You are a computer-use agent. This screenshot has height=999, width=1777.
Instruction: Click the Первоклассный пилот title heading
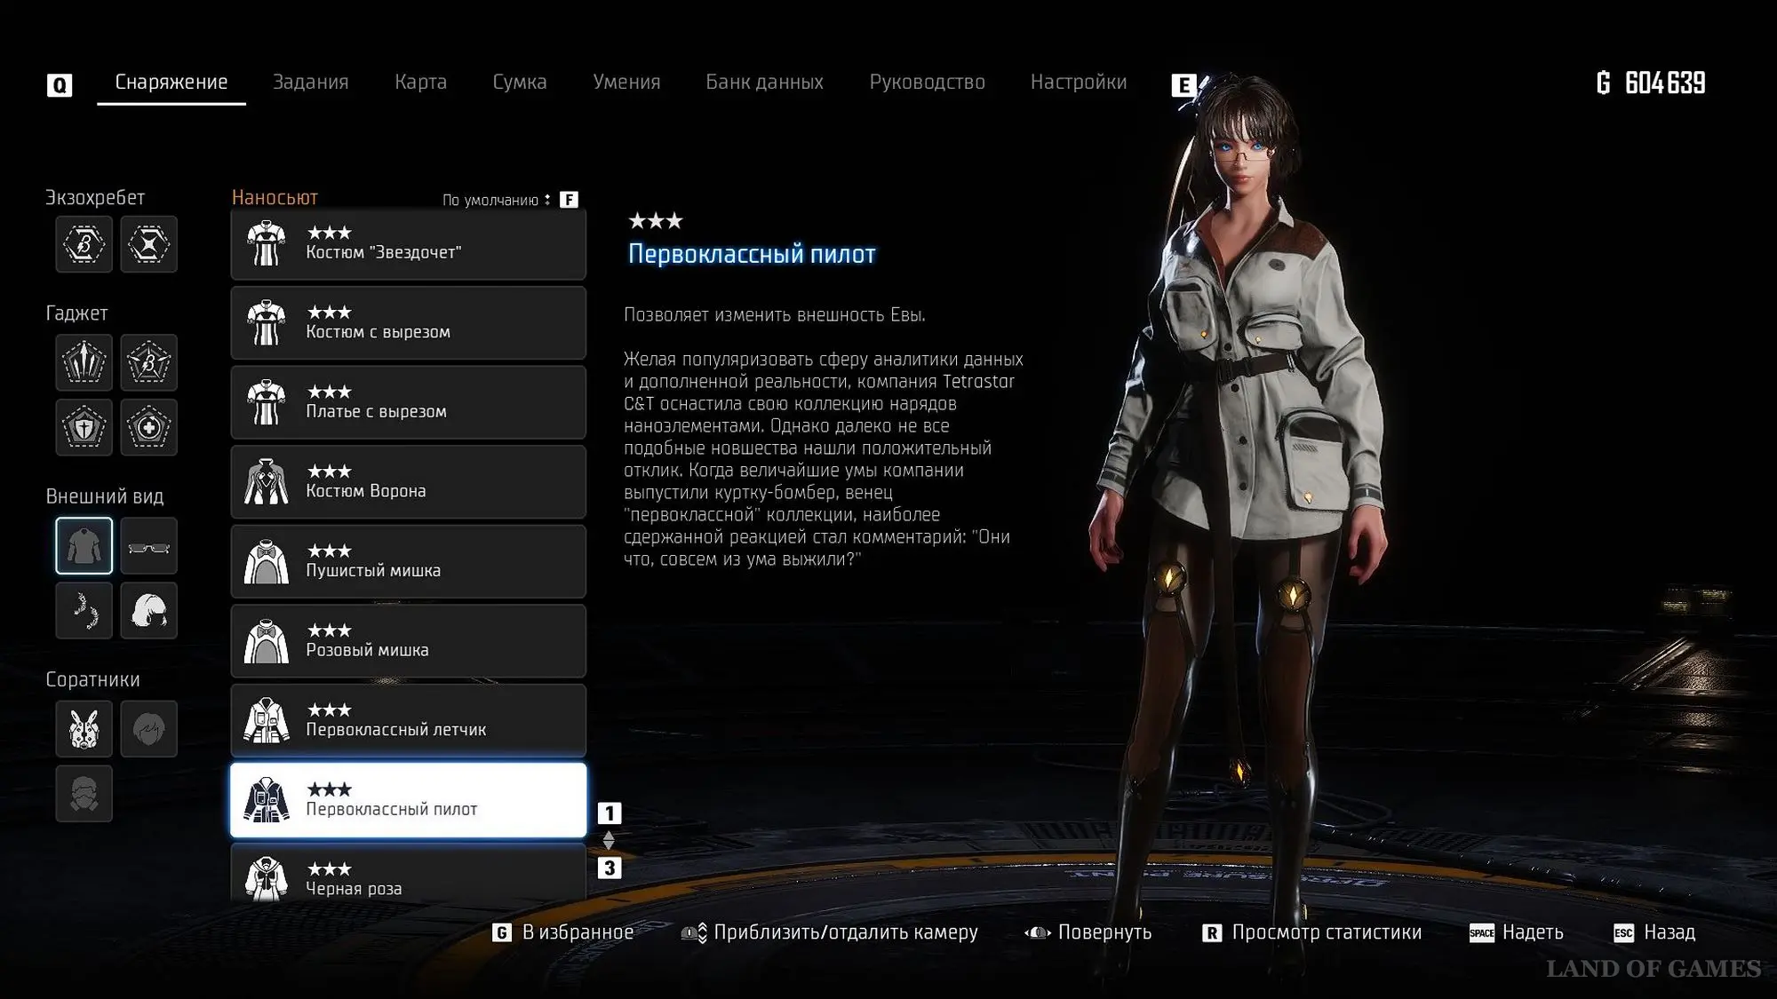[752, 254]
